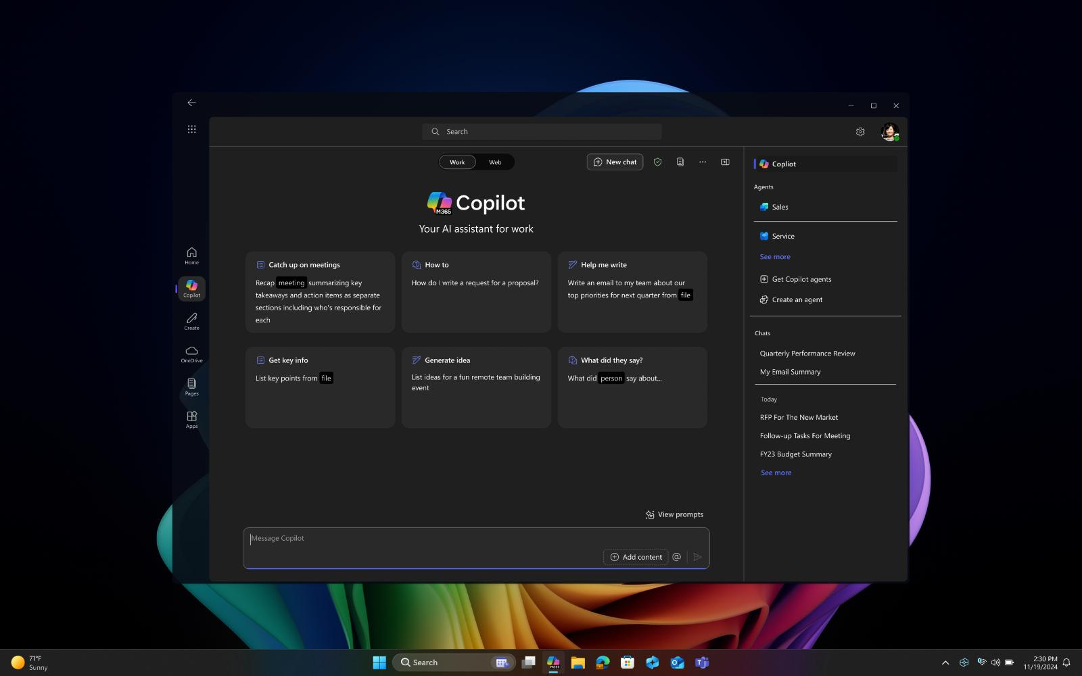Open the user profile avatar
This screenshot has width=1082, height=676.
(x=890, y=132)
